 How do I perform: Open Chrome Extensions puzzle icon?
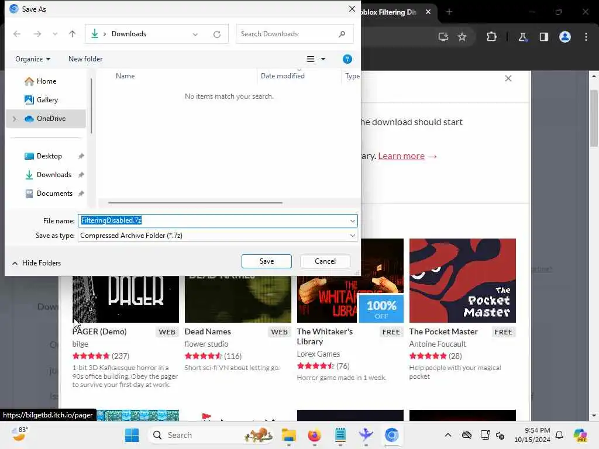[x=491, y=37]
